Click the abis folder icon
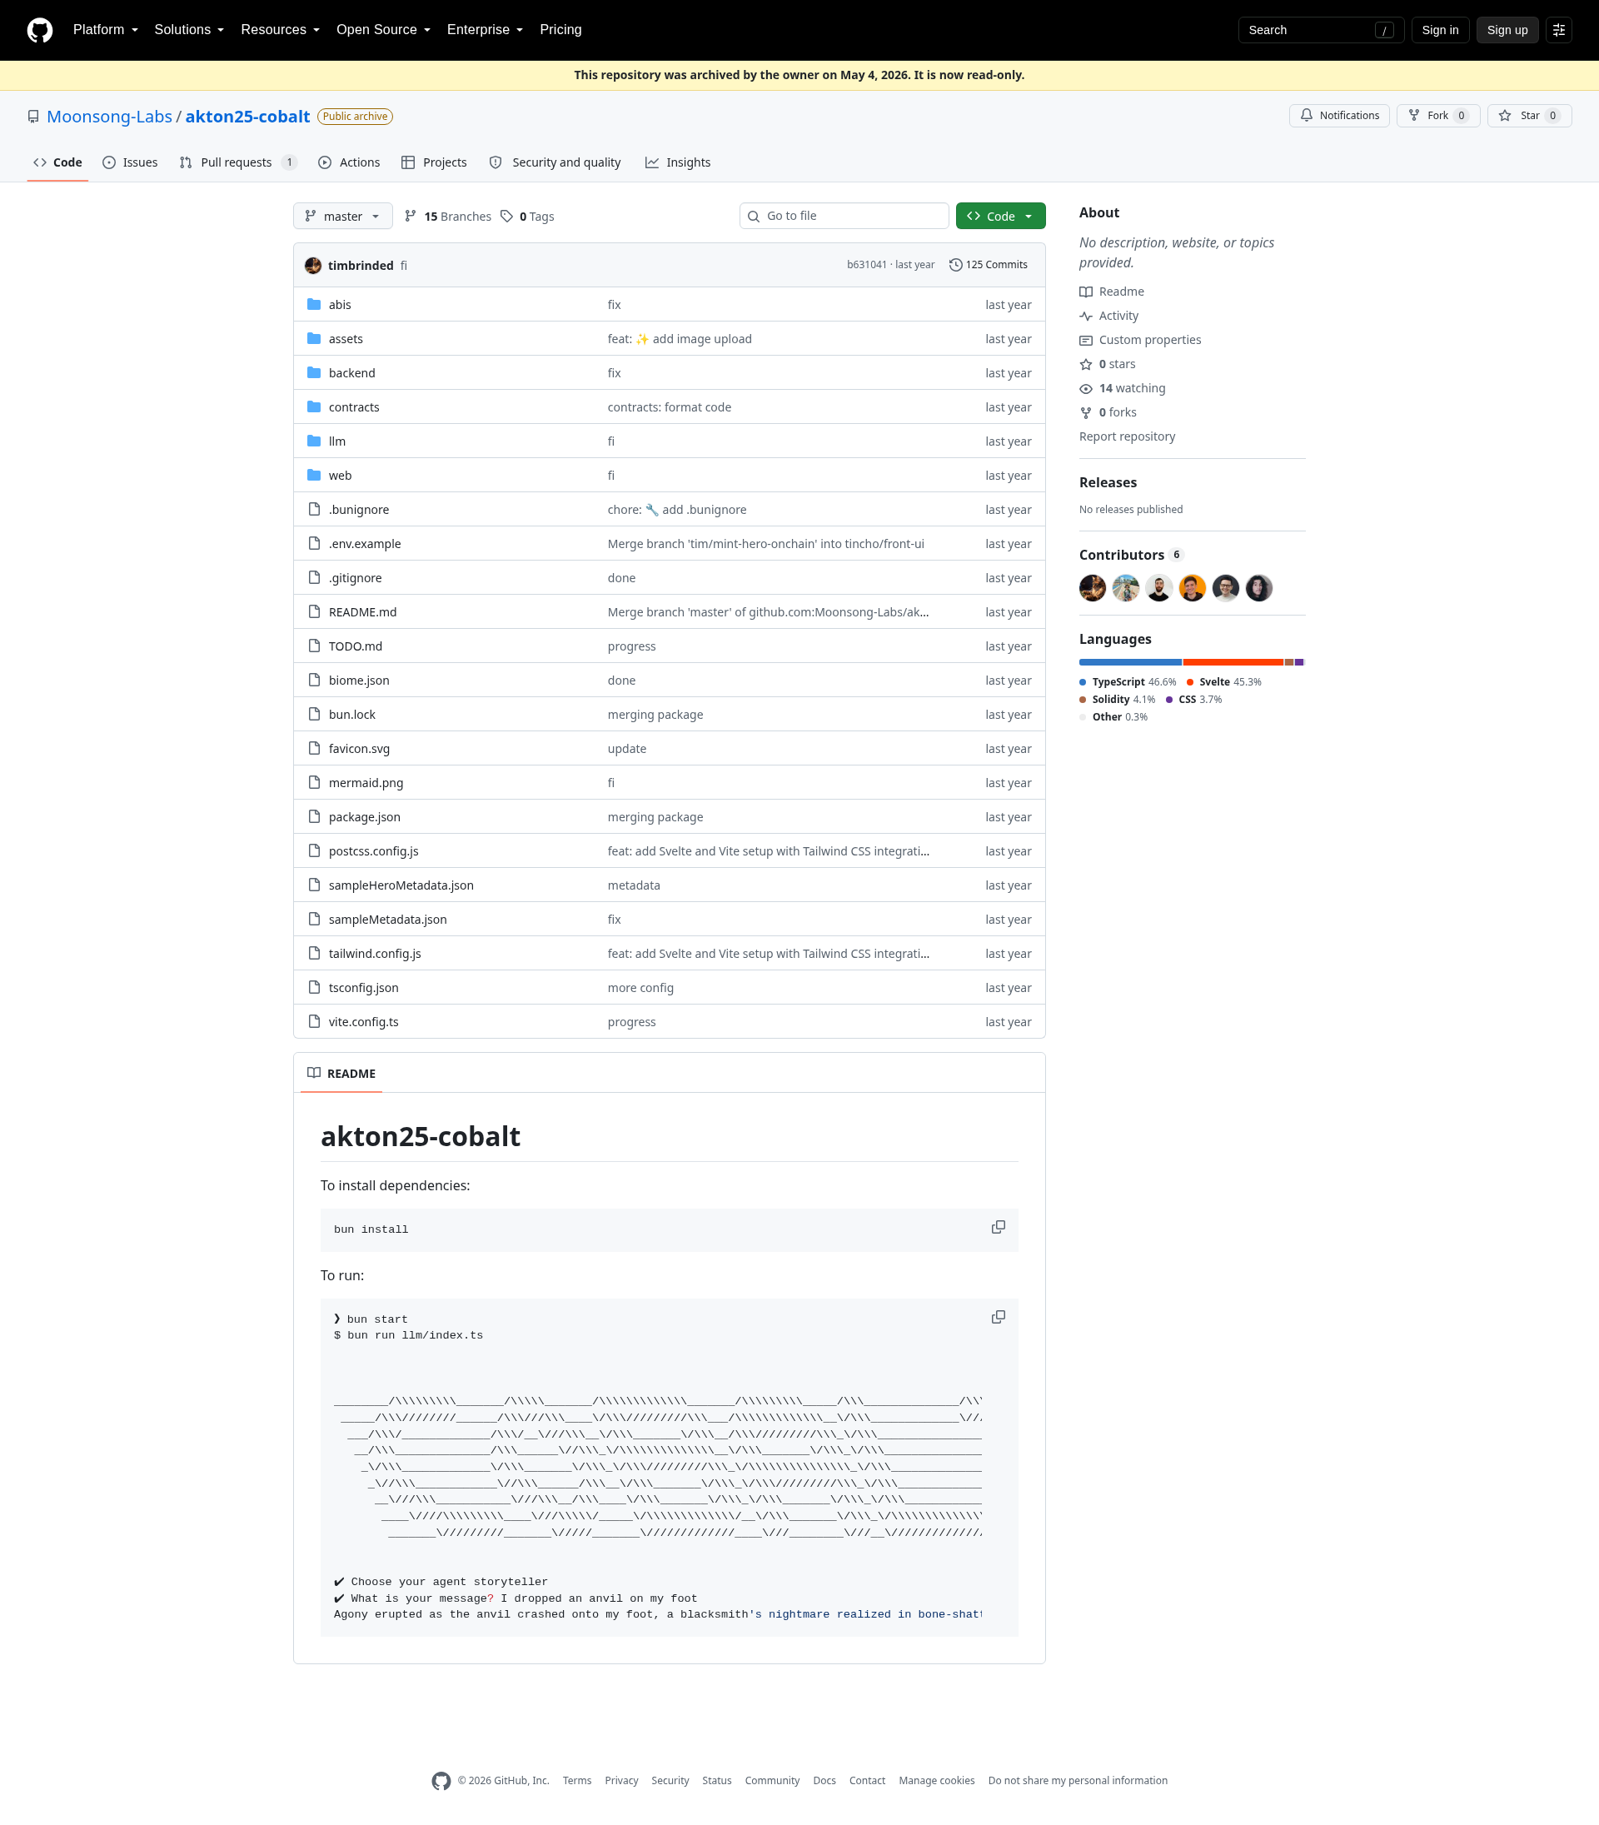 [314, 304]
